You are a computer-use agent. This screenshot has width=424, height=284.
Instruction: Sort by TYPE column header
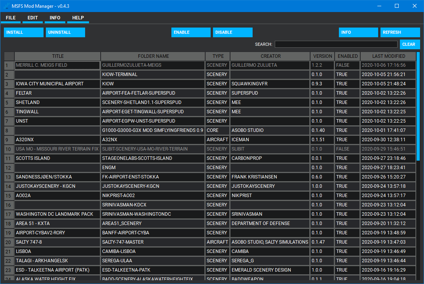pos(218,56)
